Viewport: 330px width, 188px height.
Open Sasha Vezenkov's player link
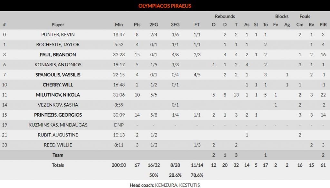58,105
